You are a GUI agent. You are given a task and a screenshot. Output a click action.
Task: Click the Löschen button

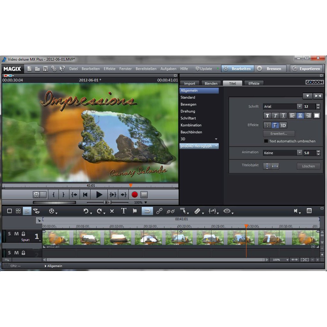[x=308, y=166]
